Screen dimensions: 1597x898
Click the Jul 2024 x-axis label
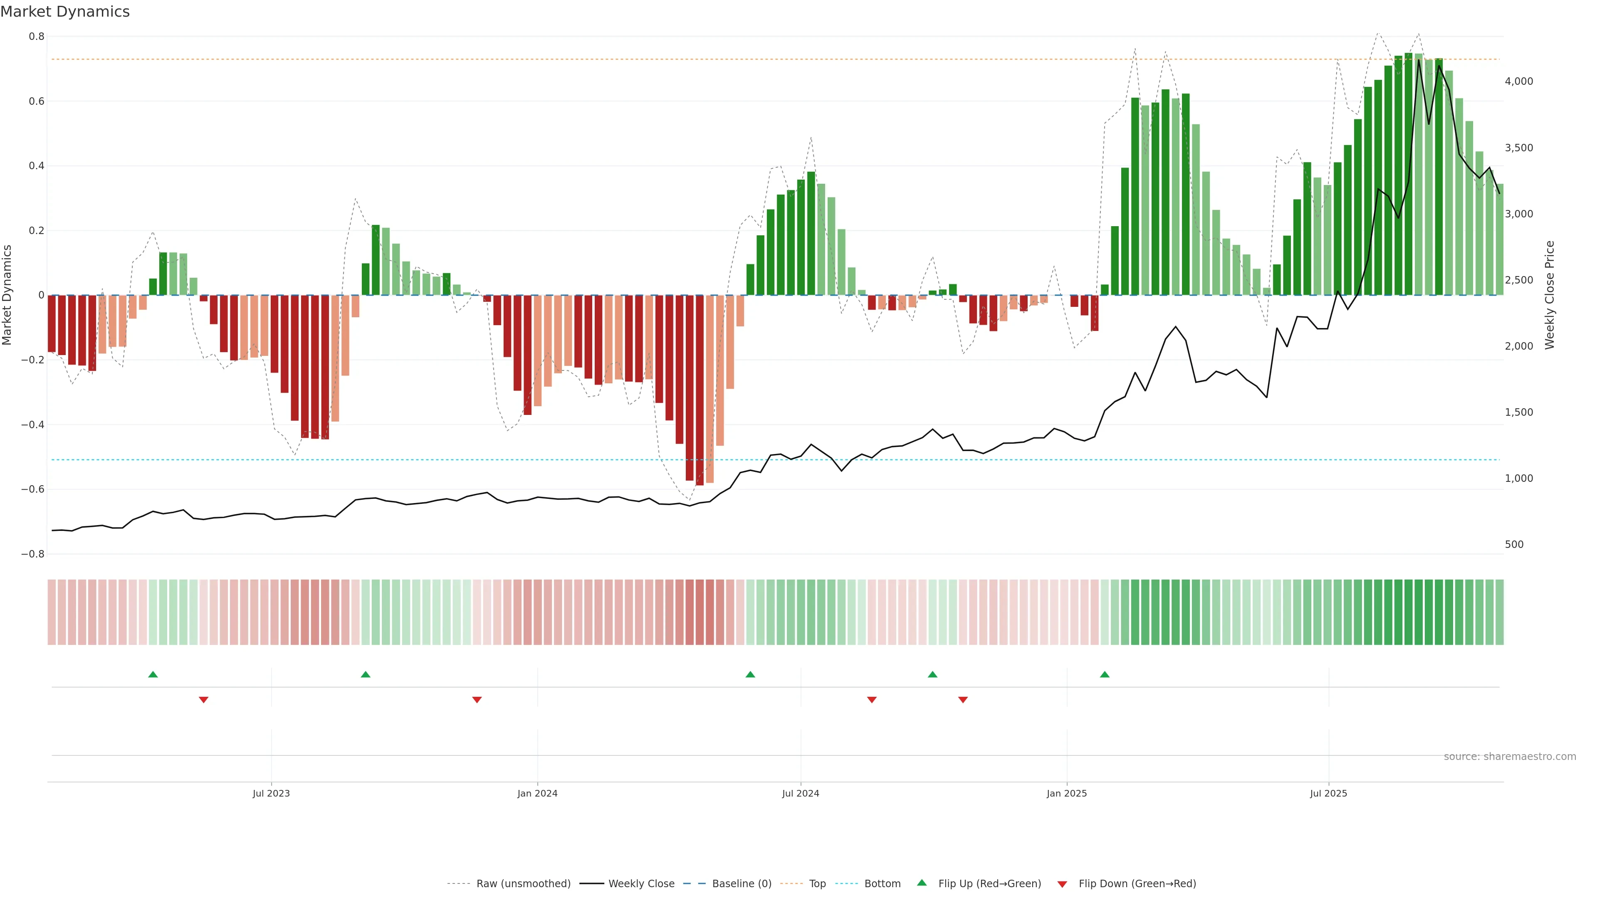click(800, 793)
